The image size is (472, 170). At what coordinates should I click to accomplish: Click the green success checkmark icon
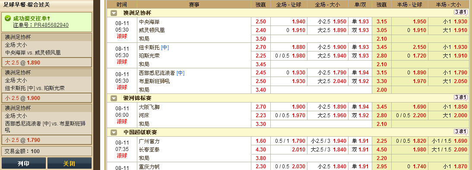point(8,19)
